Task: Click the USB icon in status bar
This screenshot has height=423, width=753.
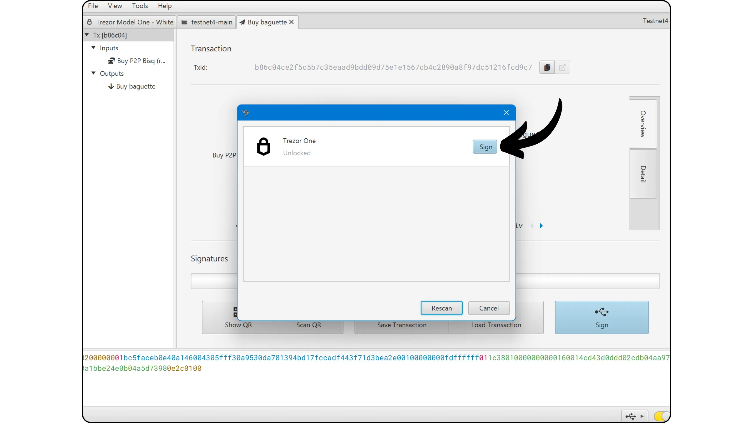Action: point(630,416)
